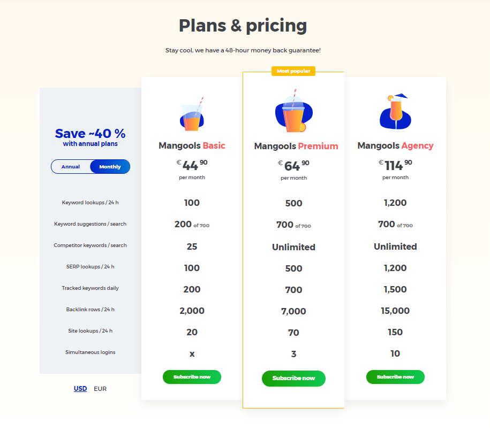Image resolution: width=490 pixels, height=439 pixels.
Task: Switch currency to USD
Action: click(80, 389)
